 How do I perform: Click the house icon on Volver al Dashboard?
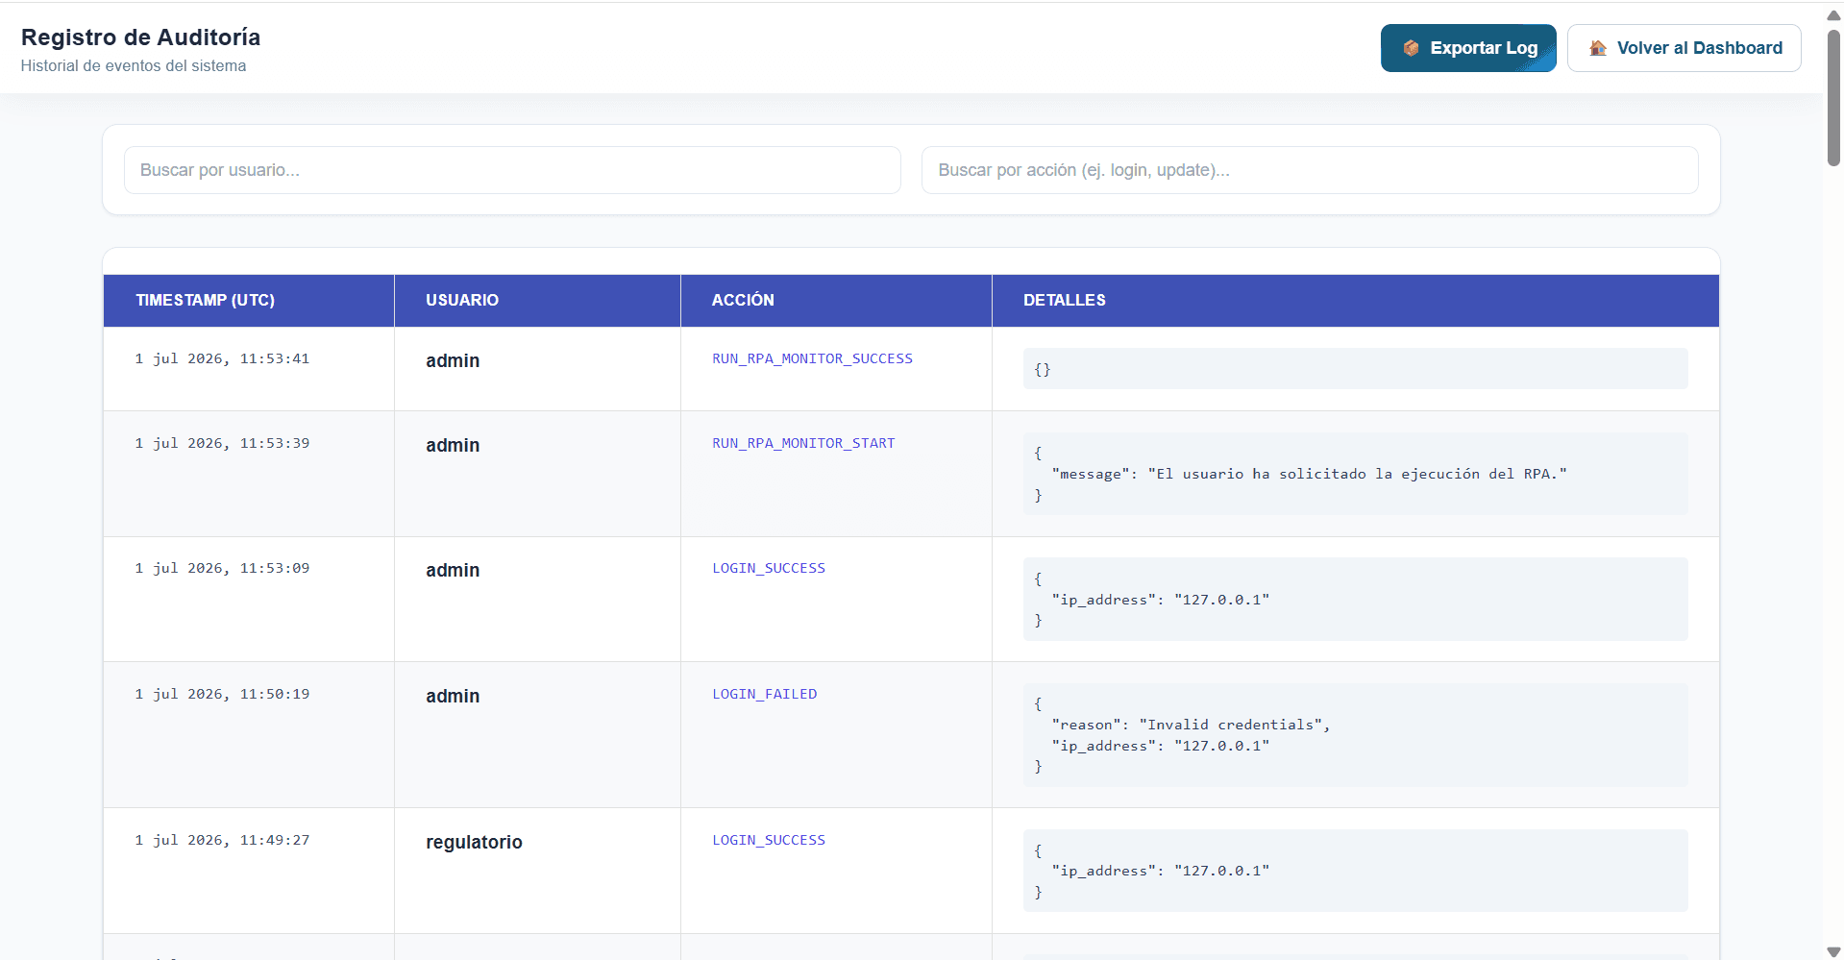1598,48
